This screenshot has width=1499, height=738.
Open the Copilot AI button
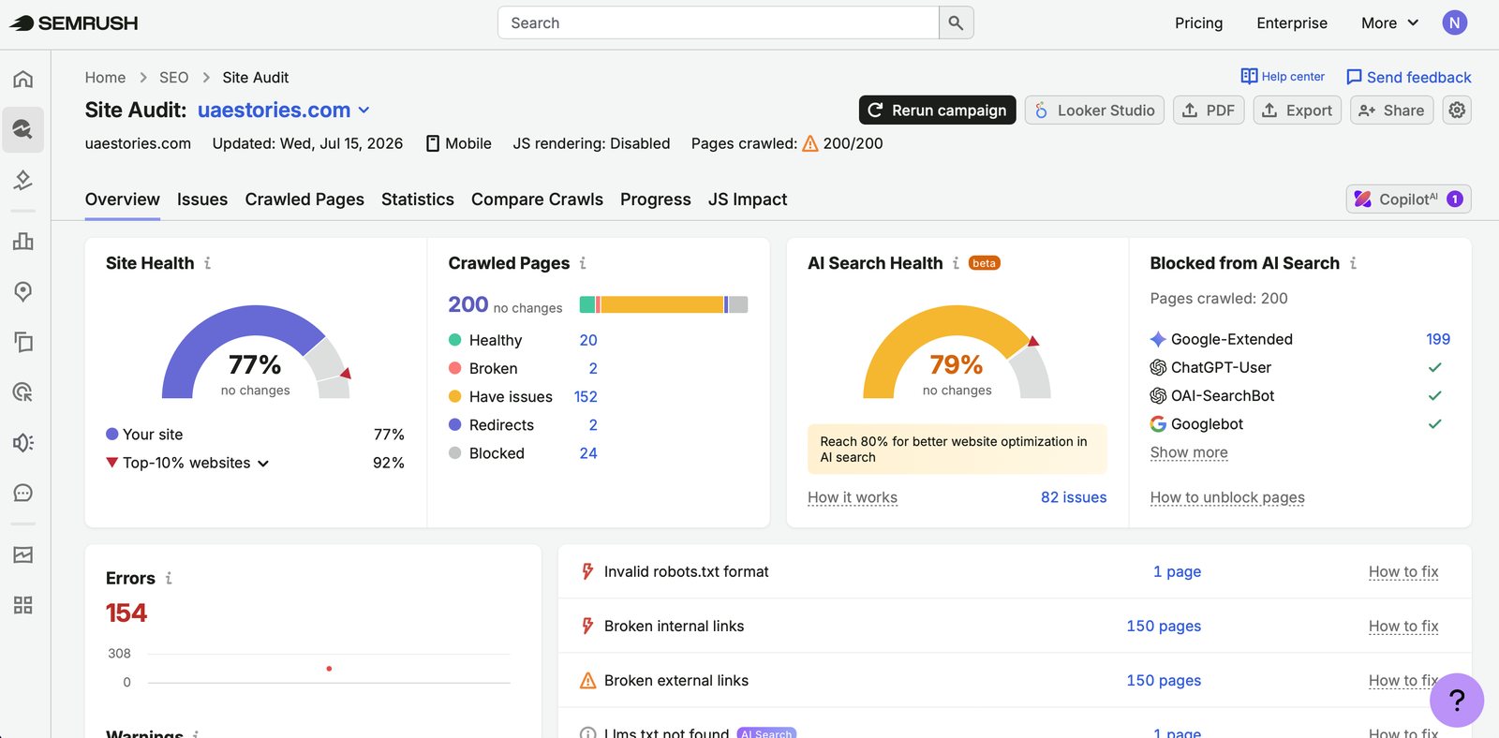(1408, 199)
